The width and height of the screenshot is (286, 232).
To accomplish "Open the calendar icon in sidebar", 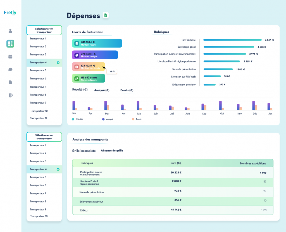I will pyautogui.click(x=10, y=57).
